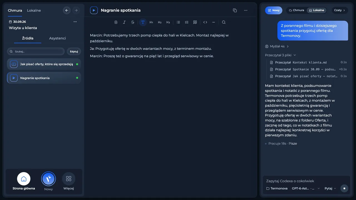Open the Asystenci tab
The width and height of the screenshot is (356, 200).
click(x=58, y=38)
